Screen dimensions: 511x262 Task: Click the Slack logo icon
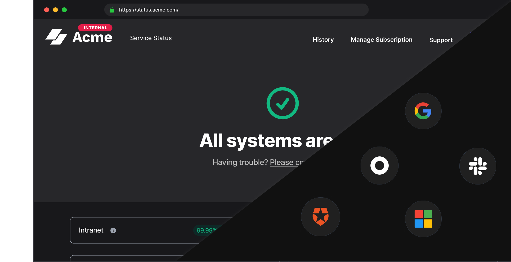coord(478,166)
